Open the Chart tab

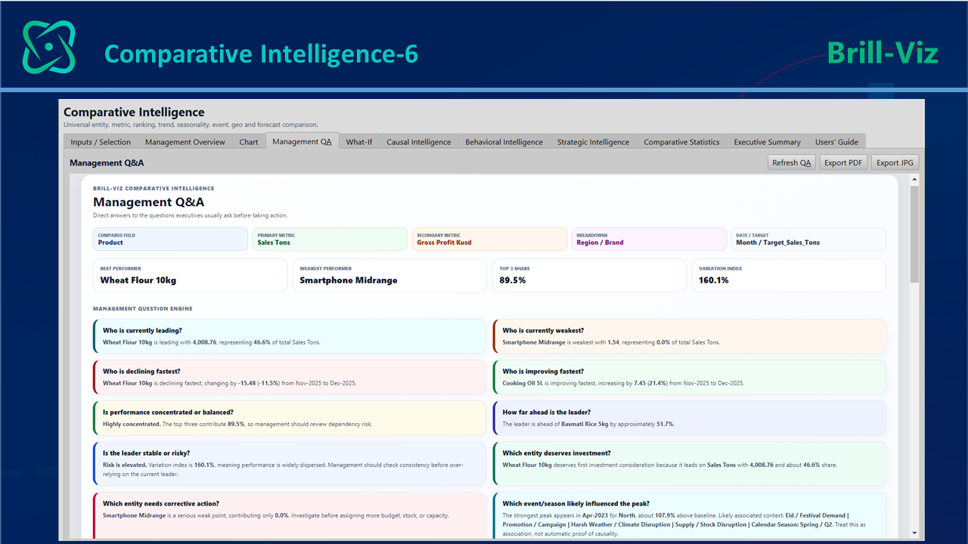(249, 141)
